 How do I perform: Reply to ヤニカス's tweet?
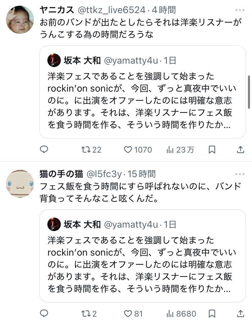coord(44,150)
